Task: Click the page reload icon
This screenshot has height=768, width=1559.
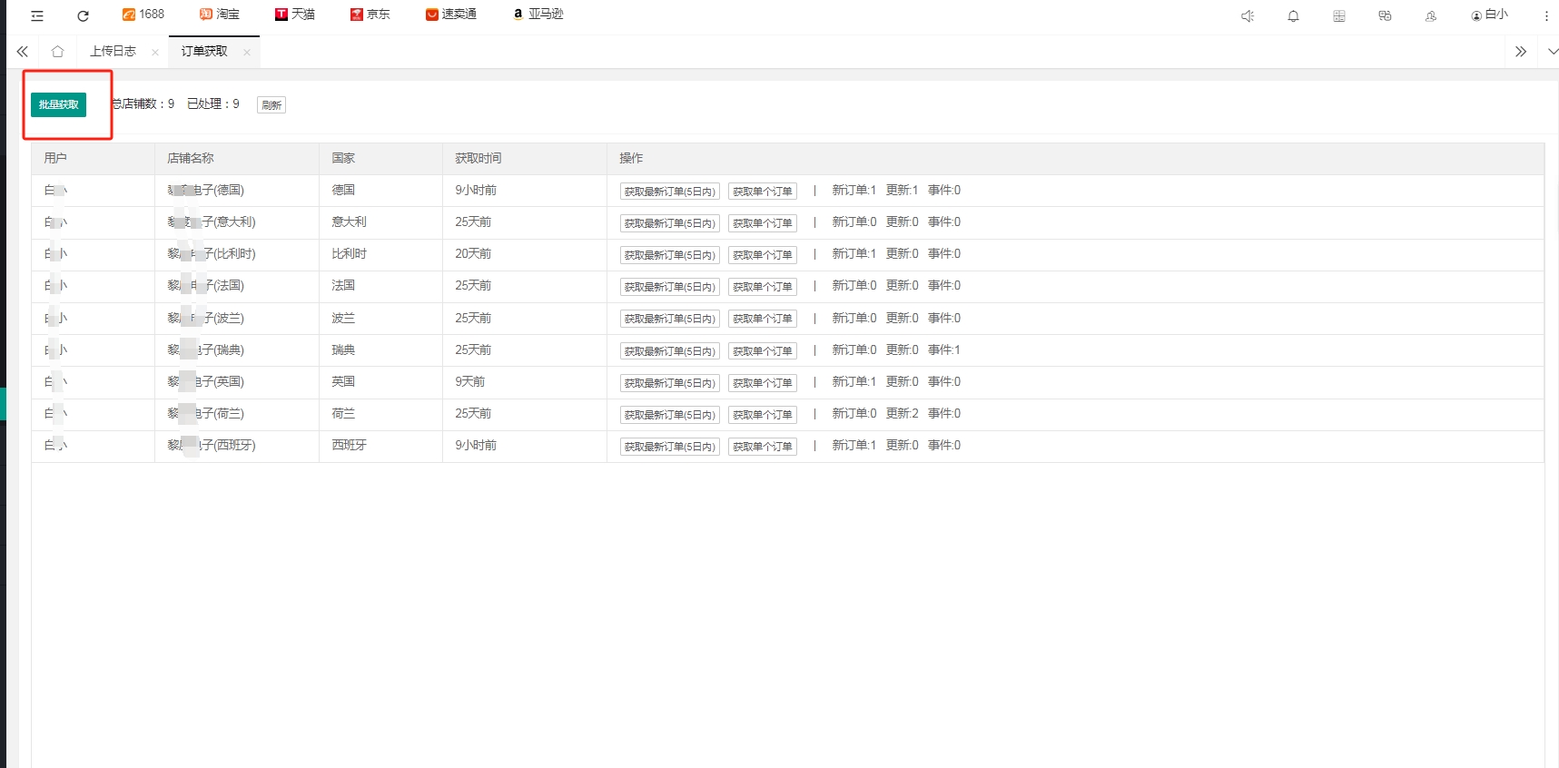Action: [83, 15]
